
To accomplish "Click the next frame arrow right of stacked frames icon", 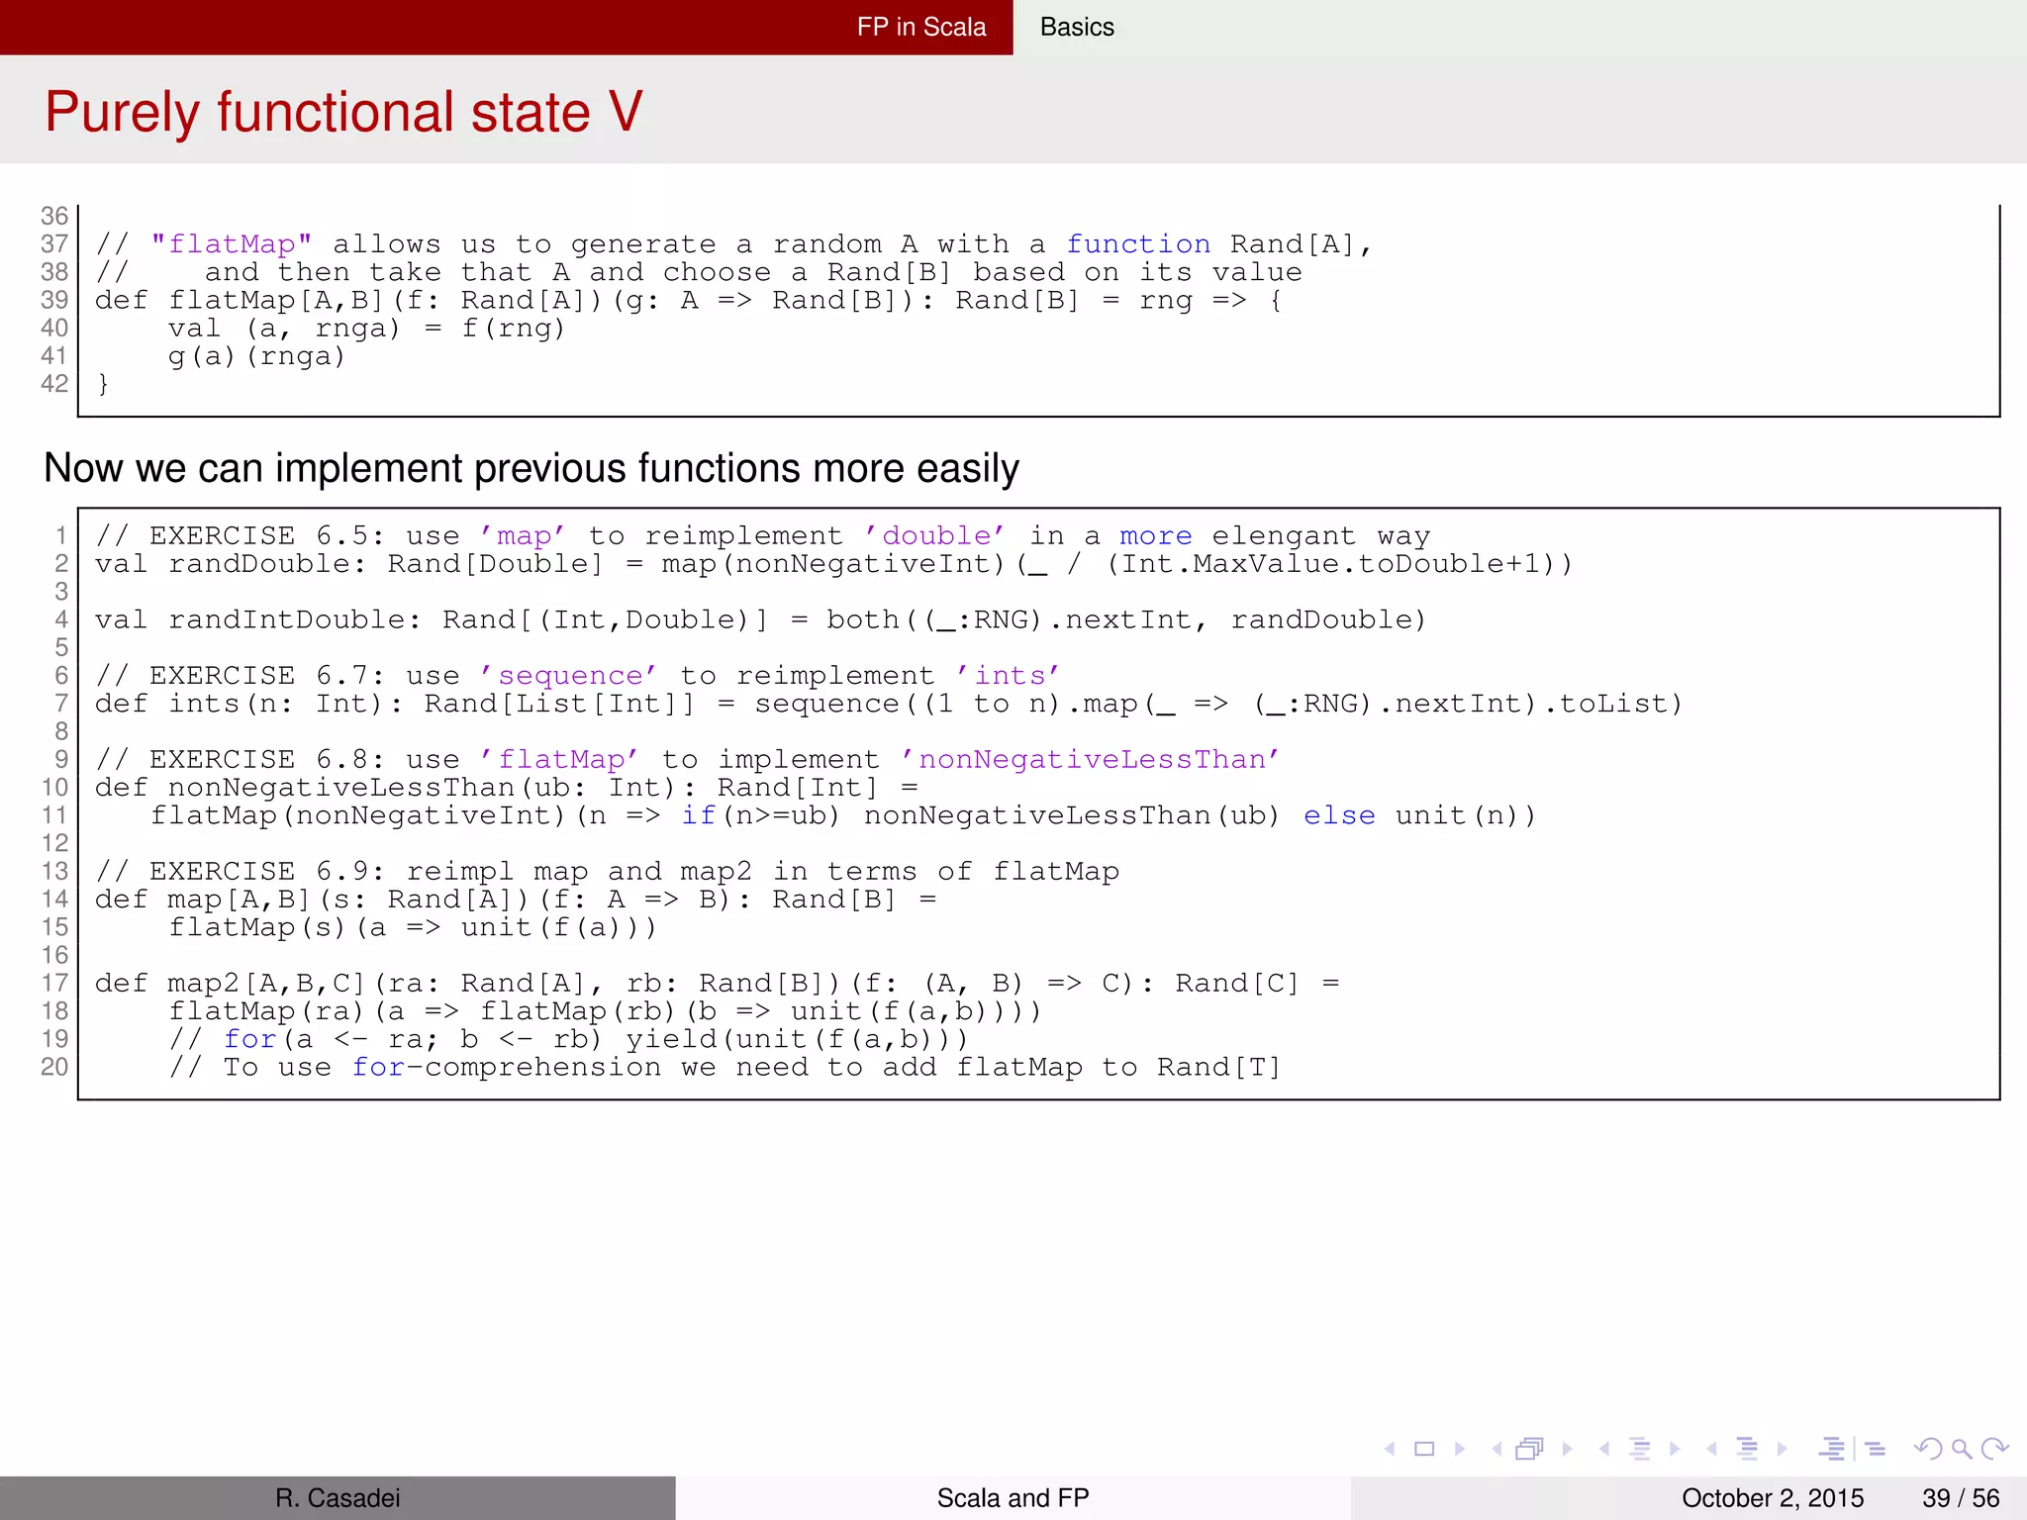I will (1568, 1449).
